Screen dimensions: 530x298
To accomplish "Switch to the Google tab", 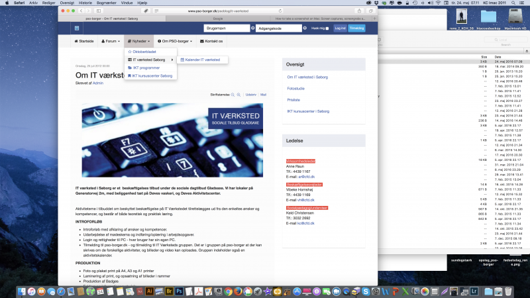I will 218,19.
